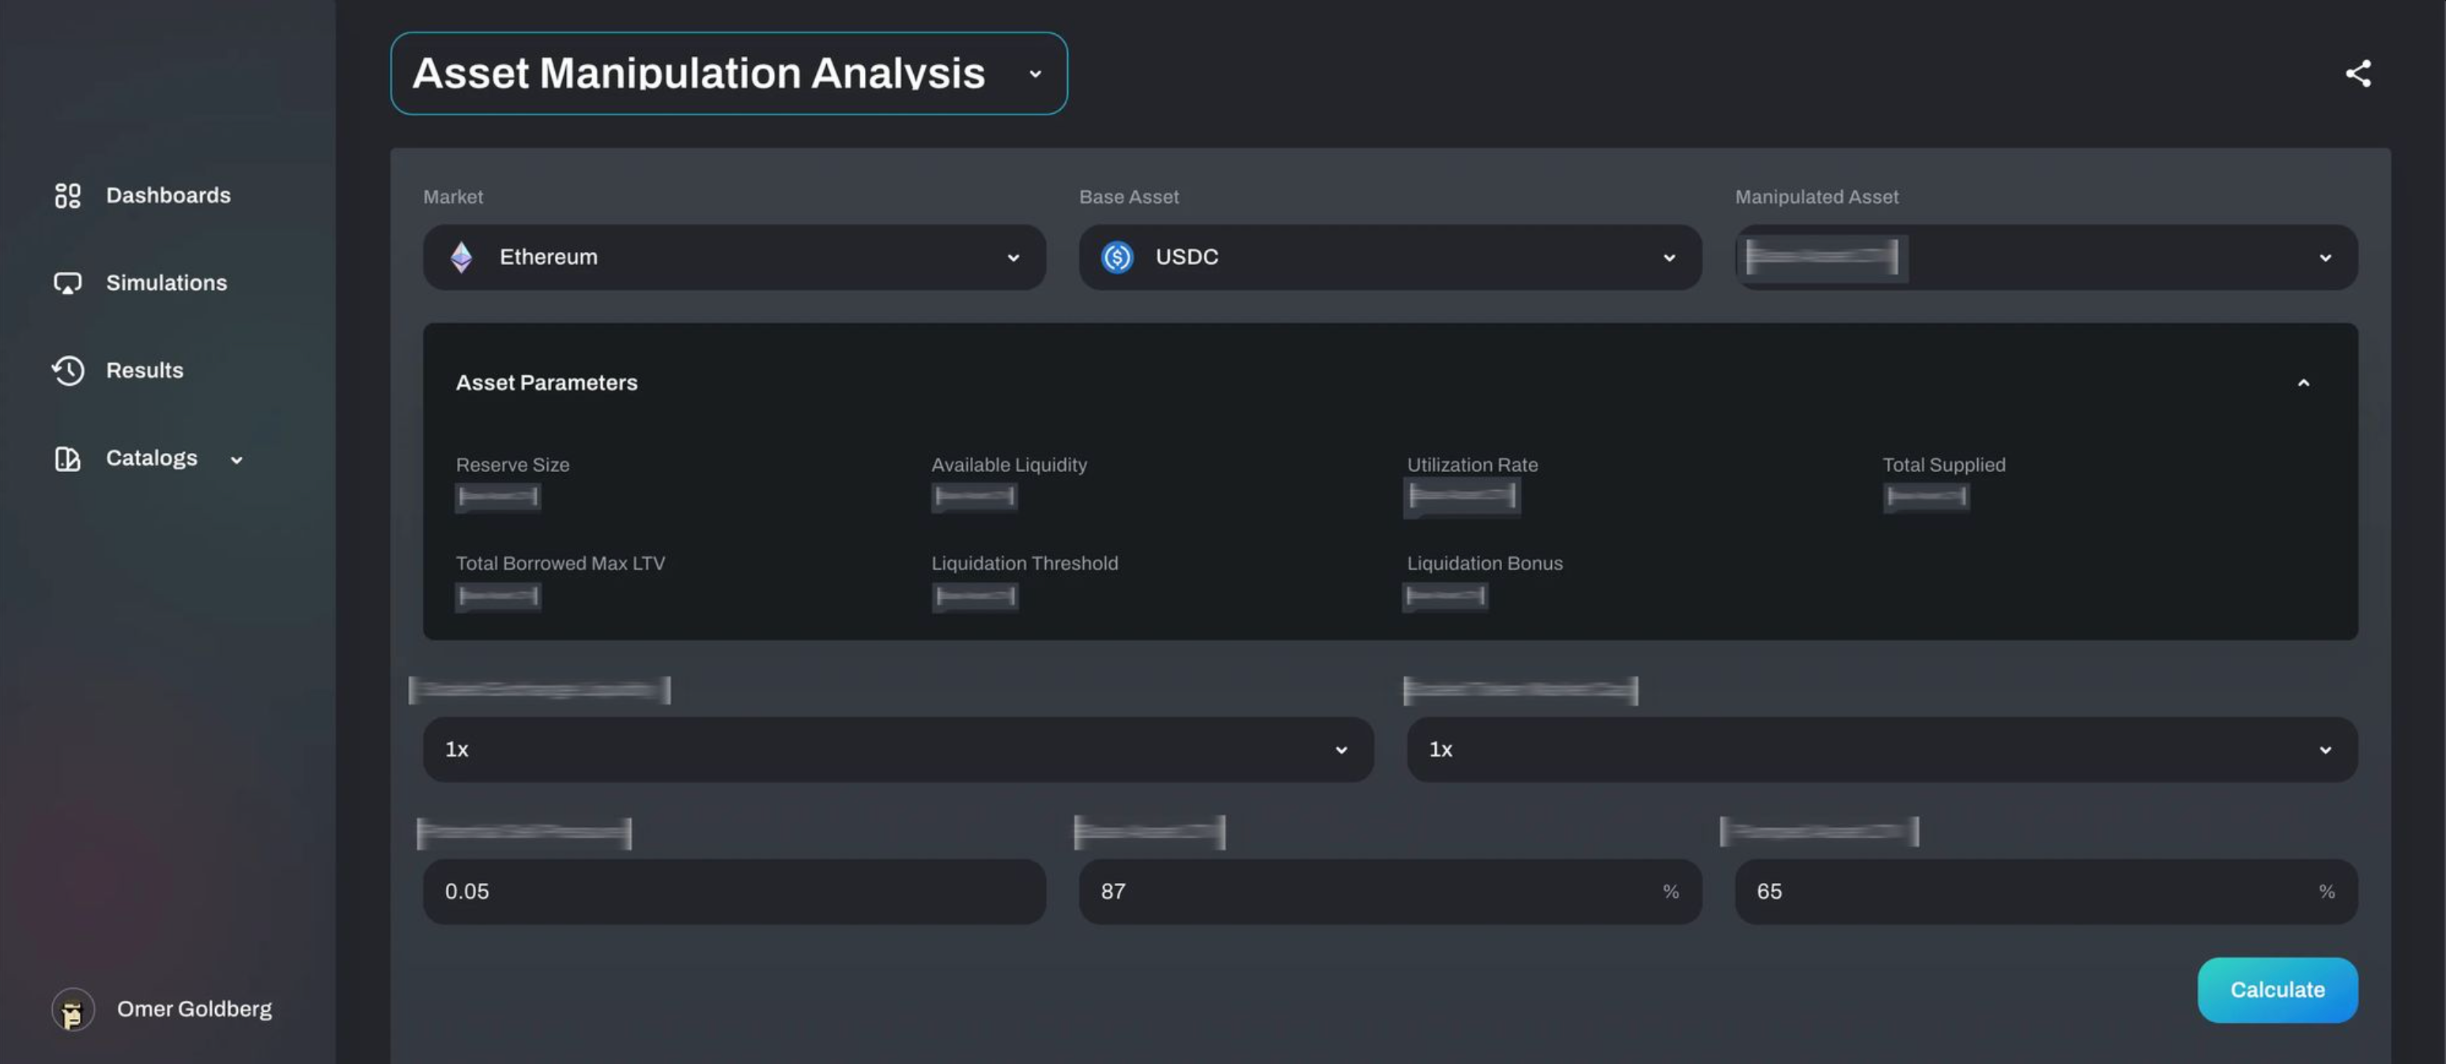Open the Results menu item

tap(145, 370)
